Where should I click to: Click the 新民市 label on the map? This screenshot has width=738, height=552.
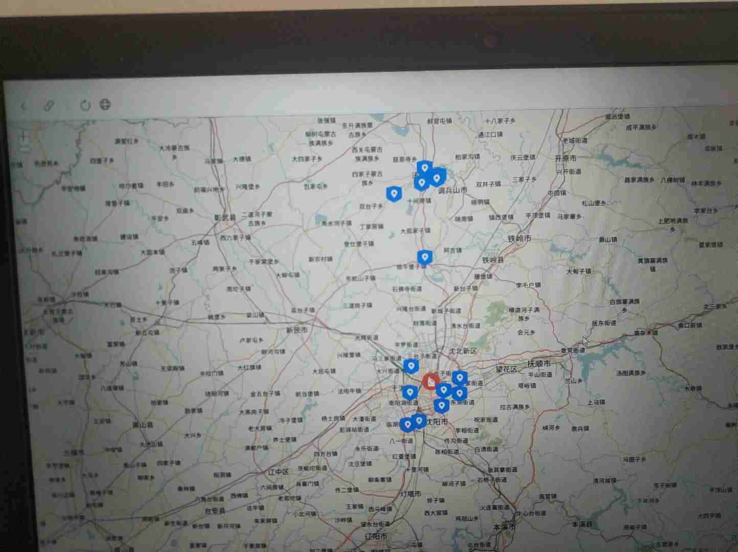[296, 330]
